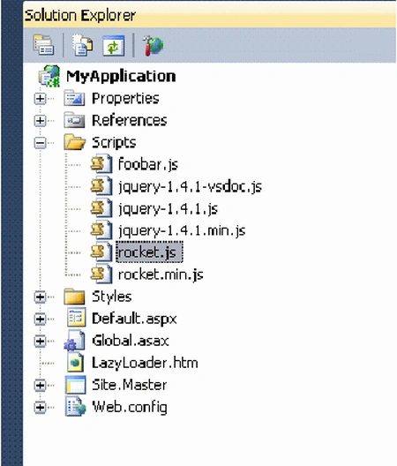Click the MyApplication project icon
Viewport: 397px width, 466px height.
[x=49, y=76]
